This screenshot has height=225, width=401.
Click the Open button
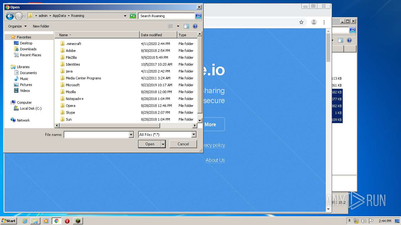150,144
